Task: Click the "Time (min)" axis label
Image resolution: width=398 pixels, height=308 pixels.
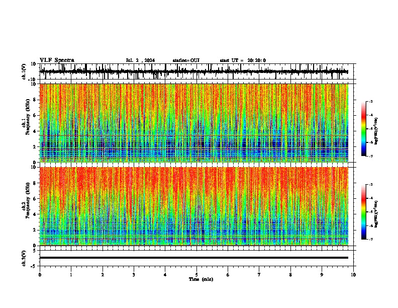Action: [x=201, y=279]
